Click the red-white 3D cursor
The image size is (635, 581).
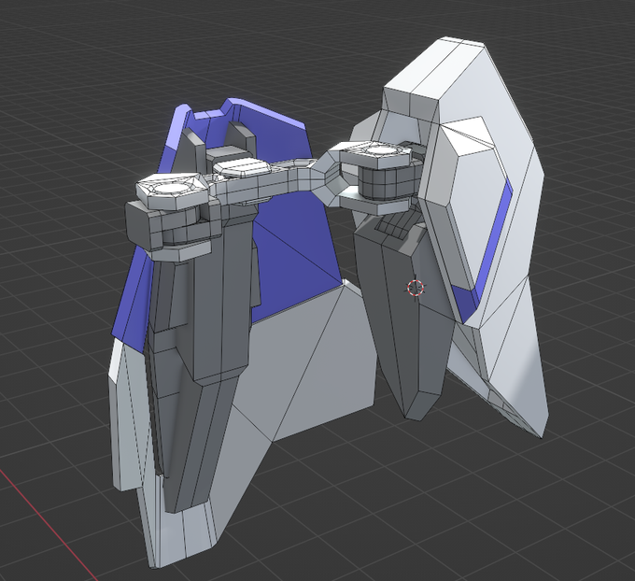pos(416,288)
